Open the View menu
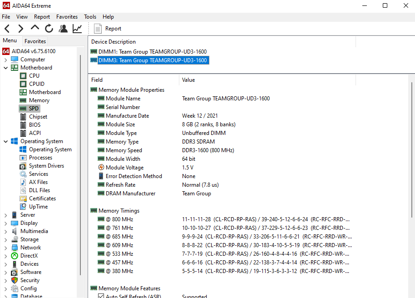This screenshot has height=298, width=415. 22,17
